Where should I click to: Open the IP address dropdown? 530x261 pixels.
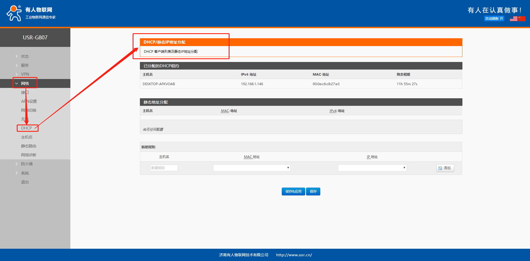tap(372, 168)
